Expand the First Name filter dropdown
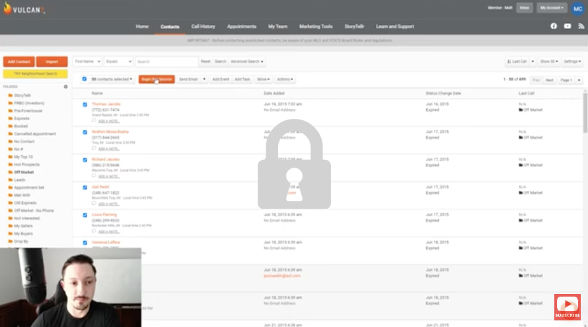Screen dimensions: 588x327 click(87, 61)
